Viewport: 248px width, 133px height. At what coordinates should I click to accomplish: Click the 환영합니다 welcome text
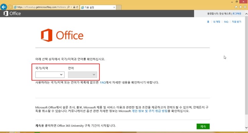coord(219,14)
